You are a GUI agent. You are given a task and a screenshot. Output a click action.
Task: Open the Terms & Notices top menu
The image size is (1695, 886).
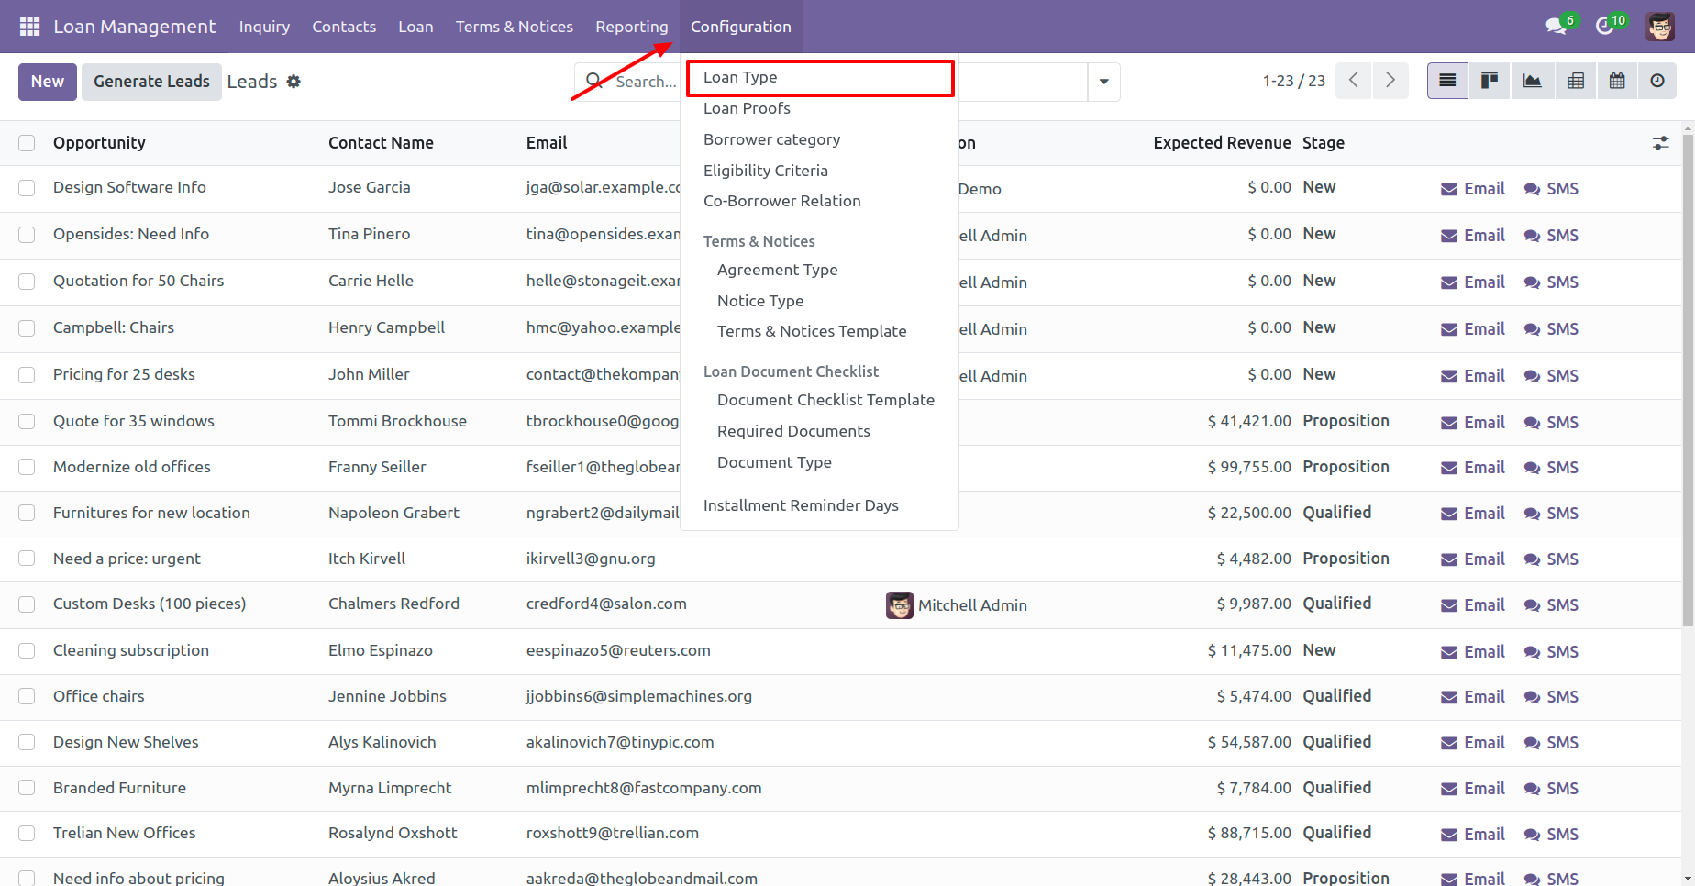(x=515, y=27)
